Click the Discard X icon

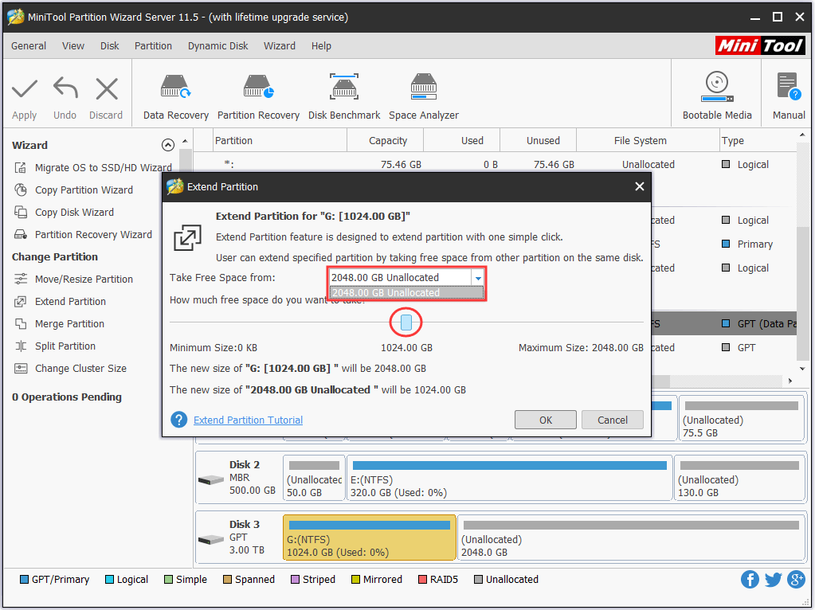[107, 89]
